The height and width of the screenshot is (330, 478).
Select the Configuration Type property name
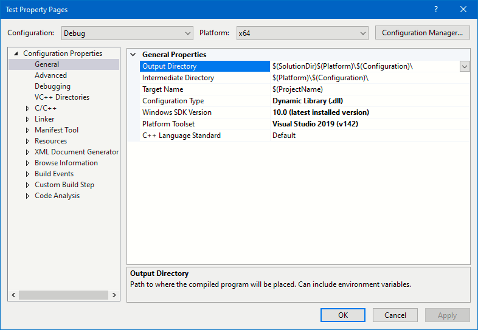(173, 101)
